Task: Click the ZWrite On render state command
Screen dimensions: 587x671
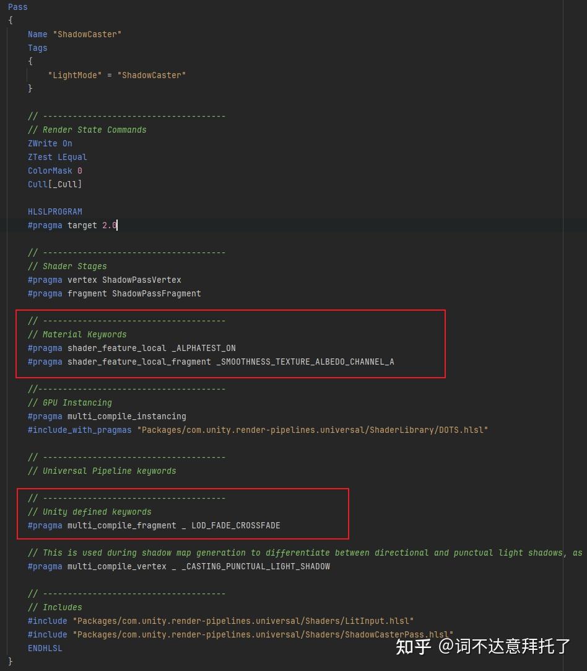Action: pyautogui.click(x=50, y=143)
